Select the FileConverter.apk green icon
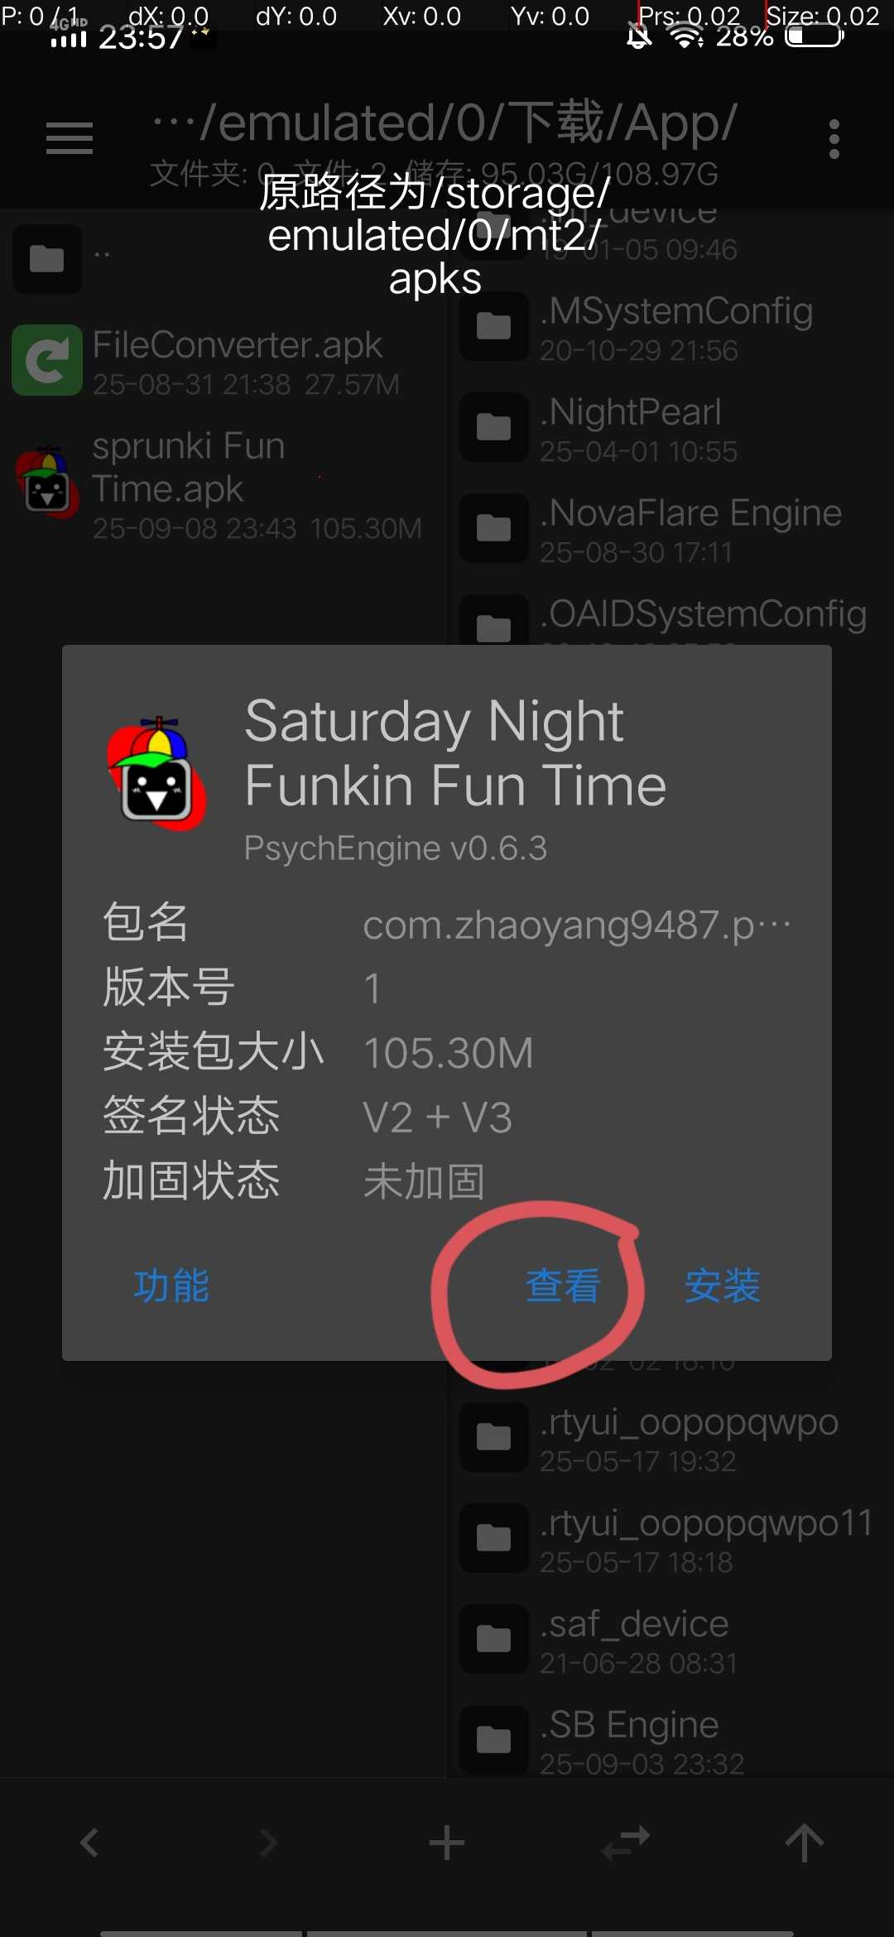The height and width of the screenshot is (1937, 894). [47, 360]
